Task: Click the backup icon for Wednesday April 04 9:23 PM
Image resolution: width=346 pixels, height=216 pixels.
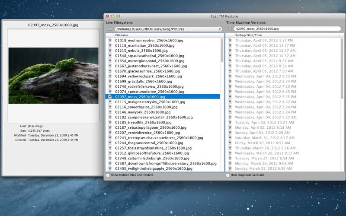Action: tap(230, 76)
